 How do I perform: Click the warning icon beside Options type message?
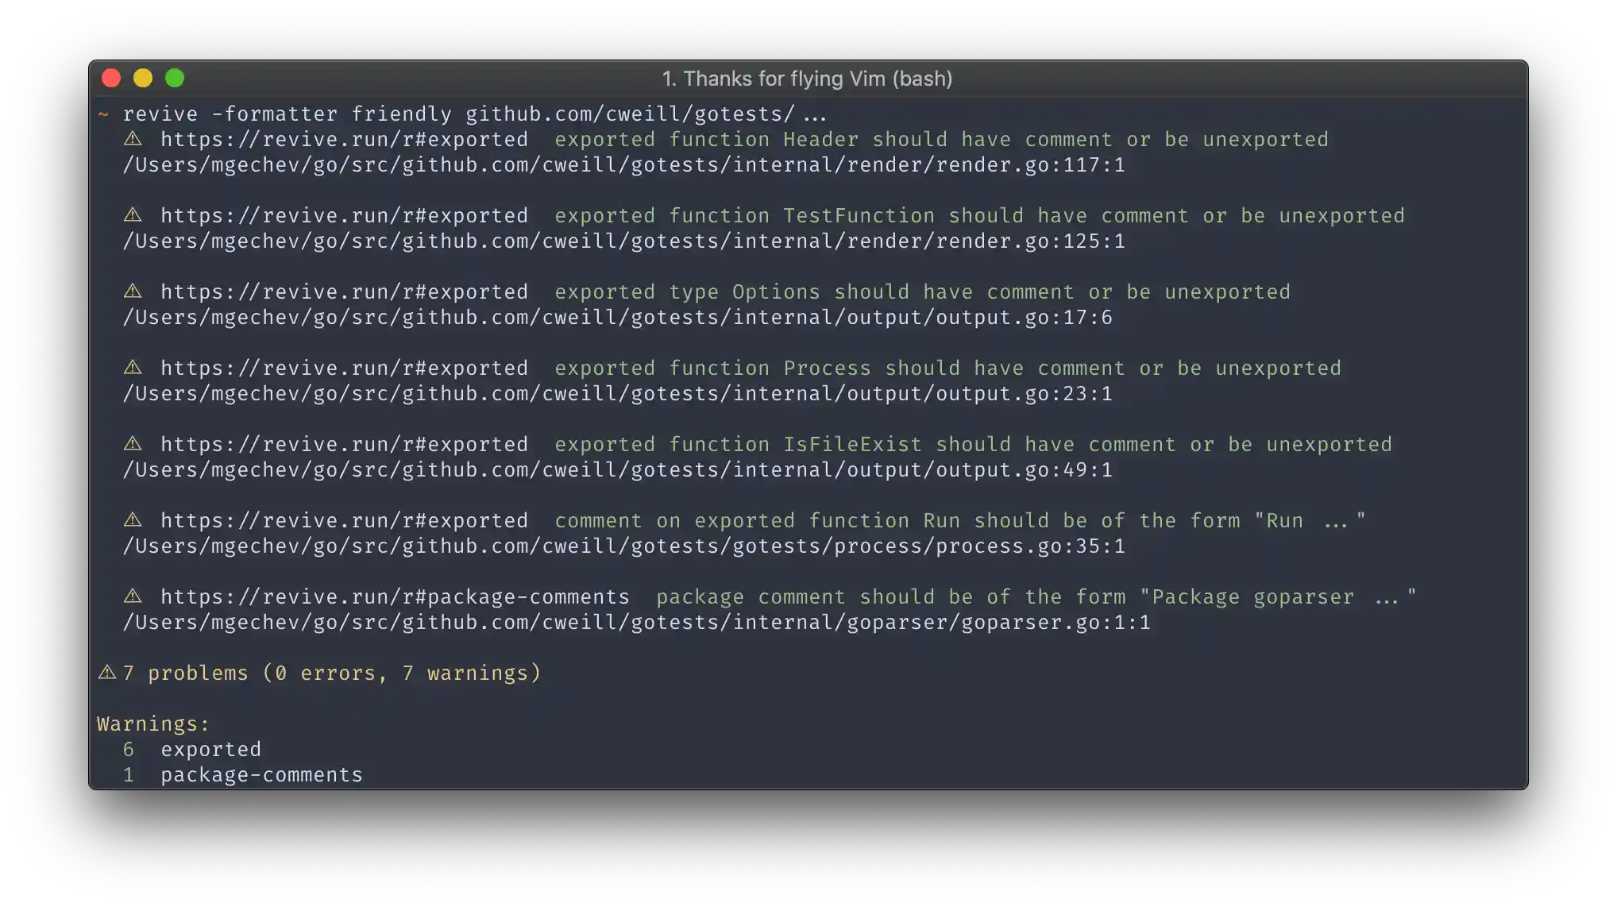(133, 291)
